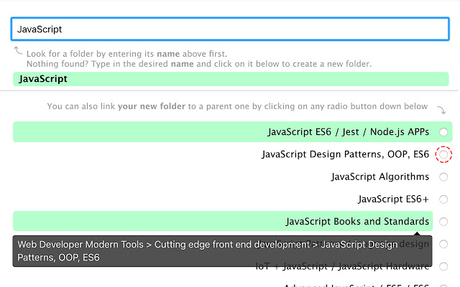Select radio for JavaScript Design Patterns, OOP, ES6

coord(443,154)
